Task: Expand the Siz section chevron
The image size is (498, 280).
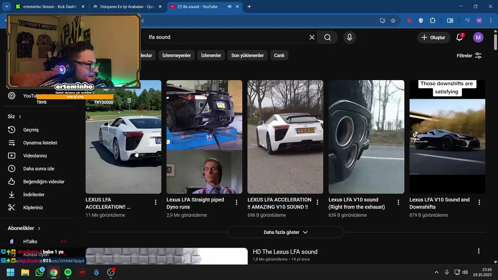Action: (20, 117)
